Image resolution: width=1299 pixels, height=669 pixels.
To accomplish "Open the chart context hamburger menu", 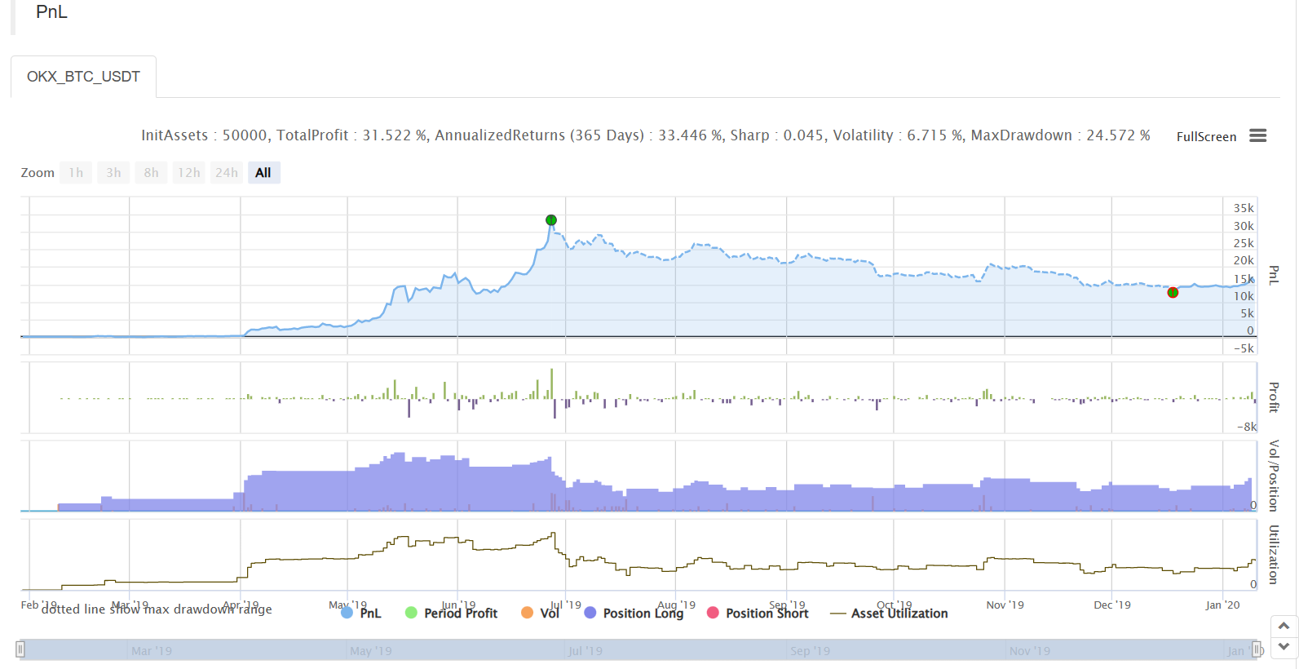I will tap(1257, 135).
